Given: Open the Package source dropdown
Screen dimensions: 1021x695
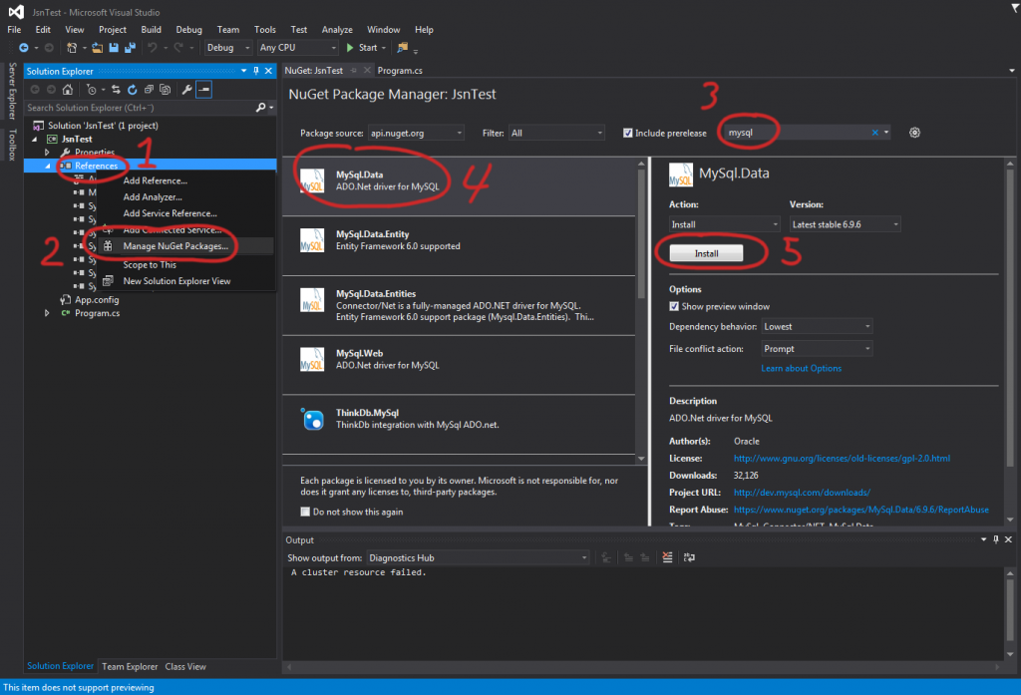Looking at the screenshot, I should click(415, 133).
